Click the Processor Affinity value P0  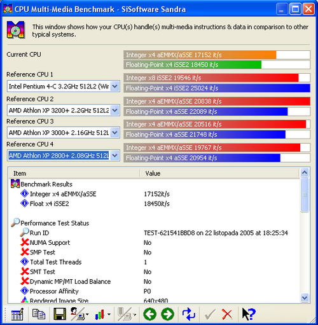pyautogui.click(x=147, y=291)
